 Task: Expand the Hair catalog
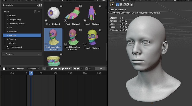point(7,27)
